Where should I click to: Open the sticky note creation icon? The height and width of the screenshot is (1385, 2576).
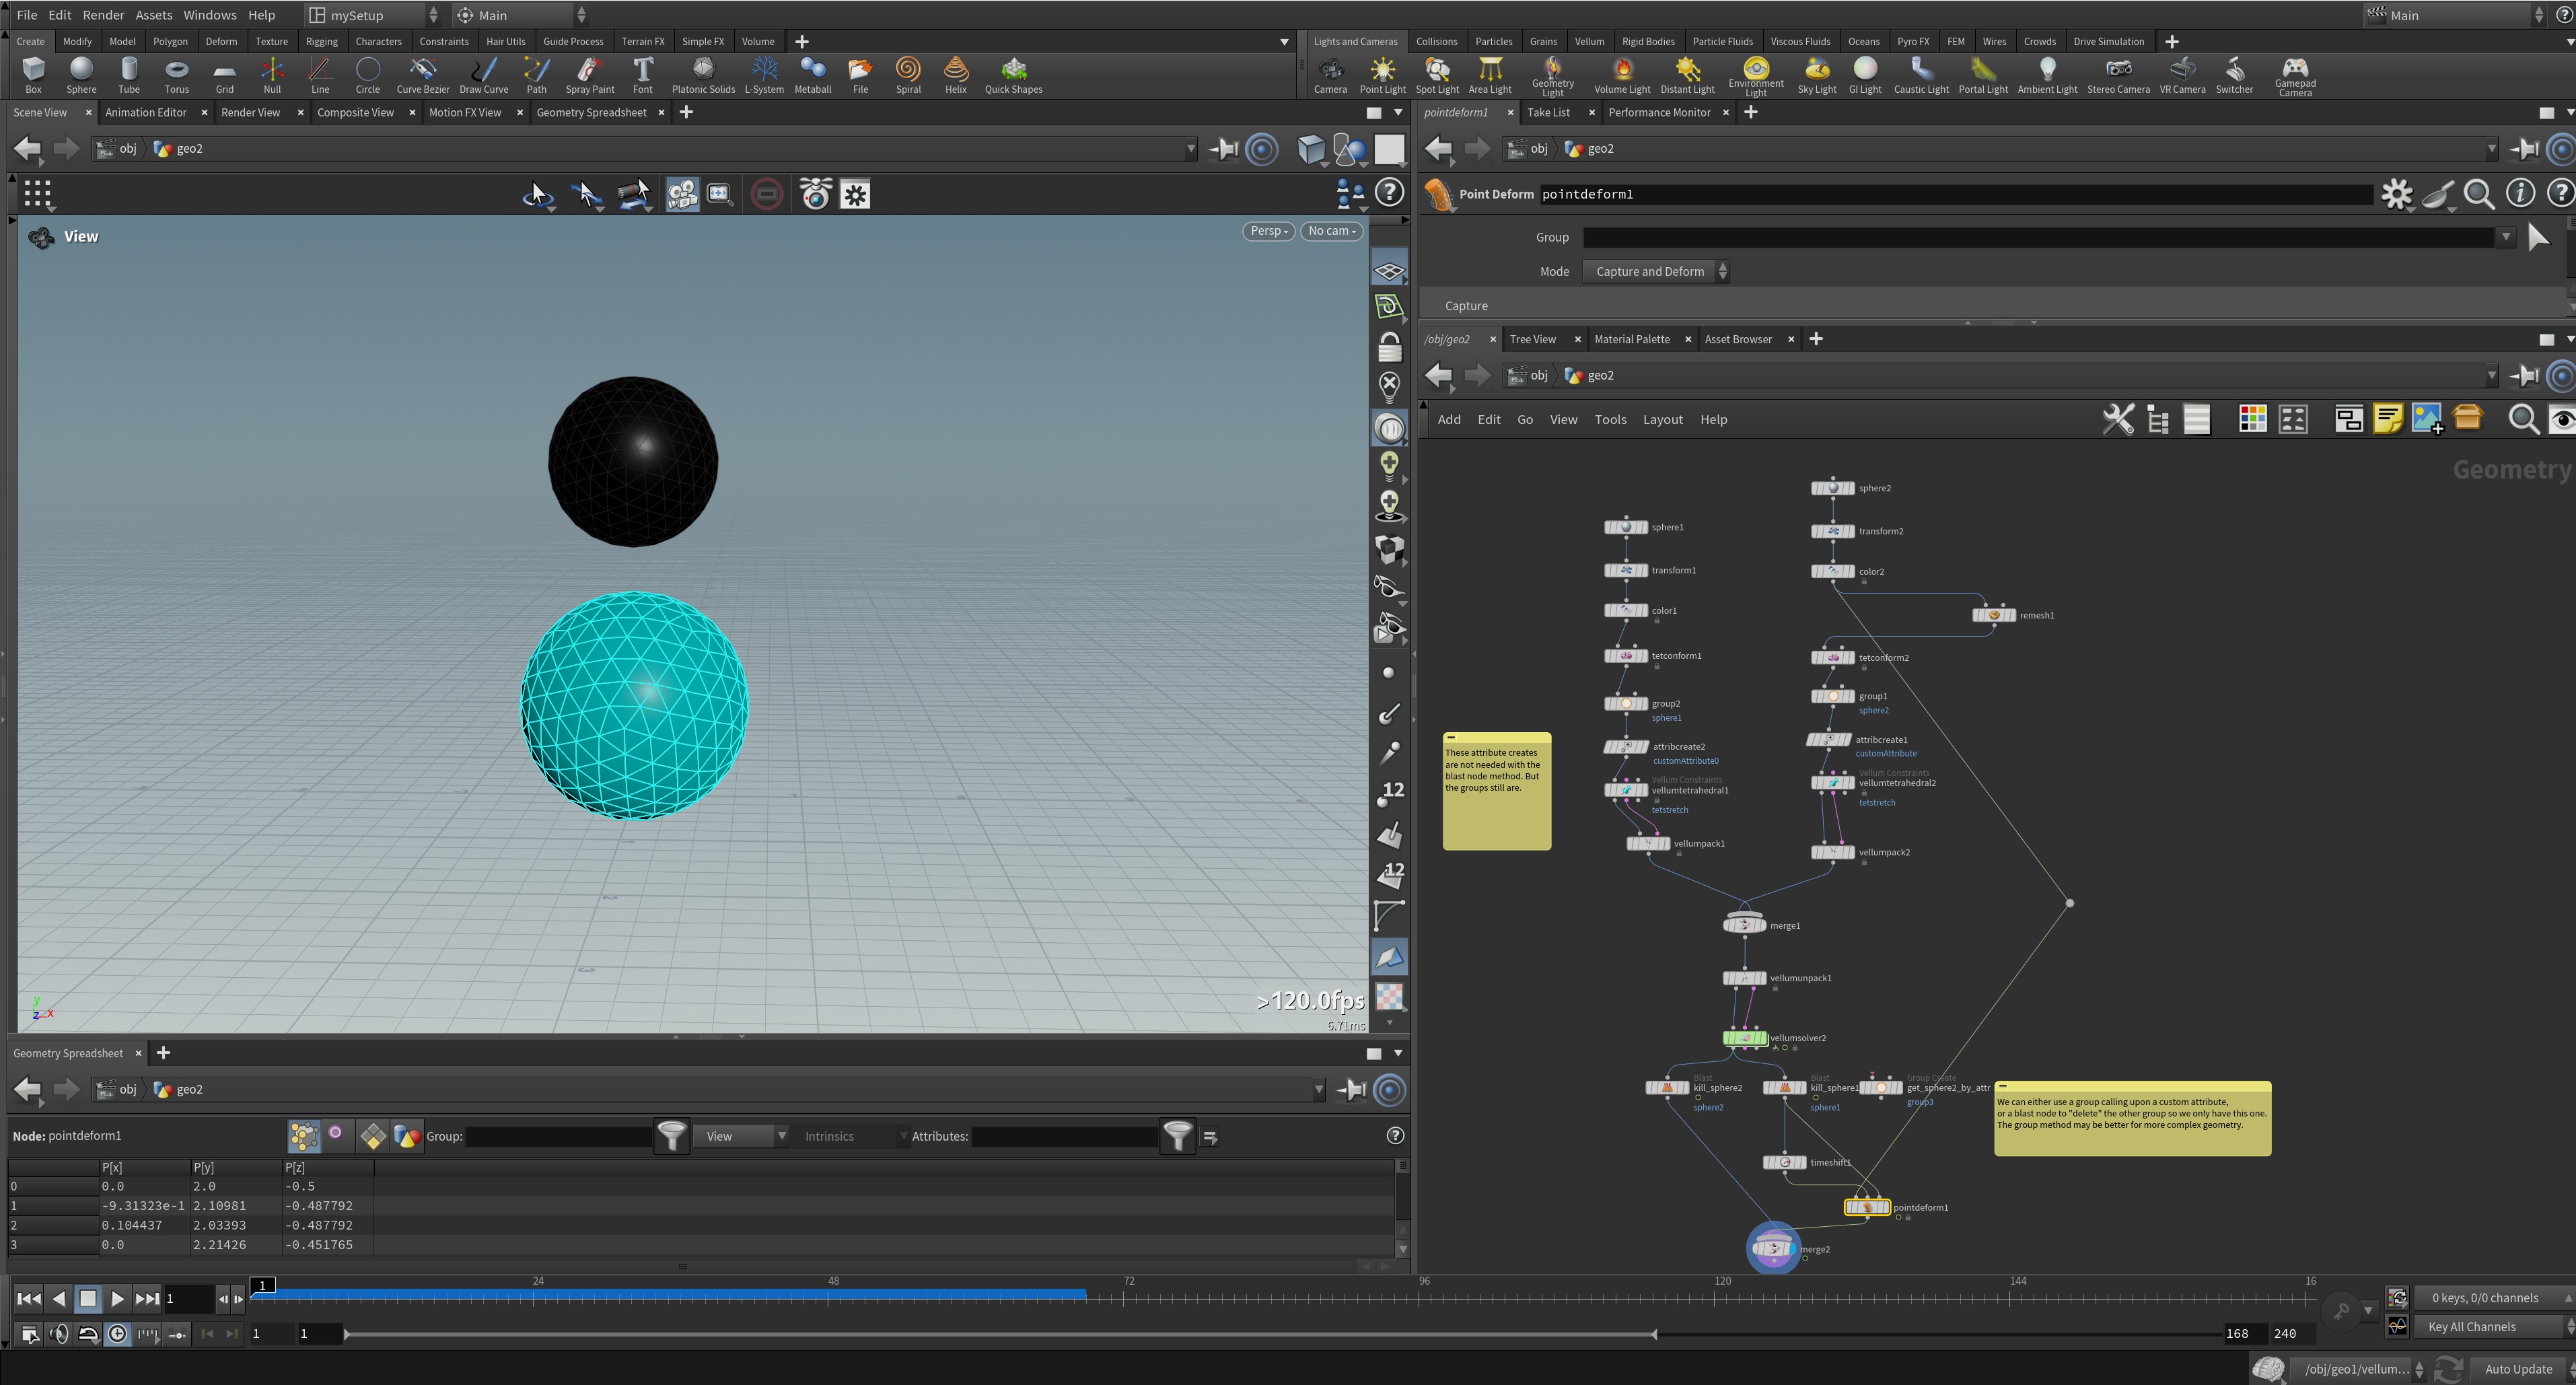pyautogui.click(x=2387, y=419)
